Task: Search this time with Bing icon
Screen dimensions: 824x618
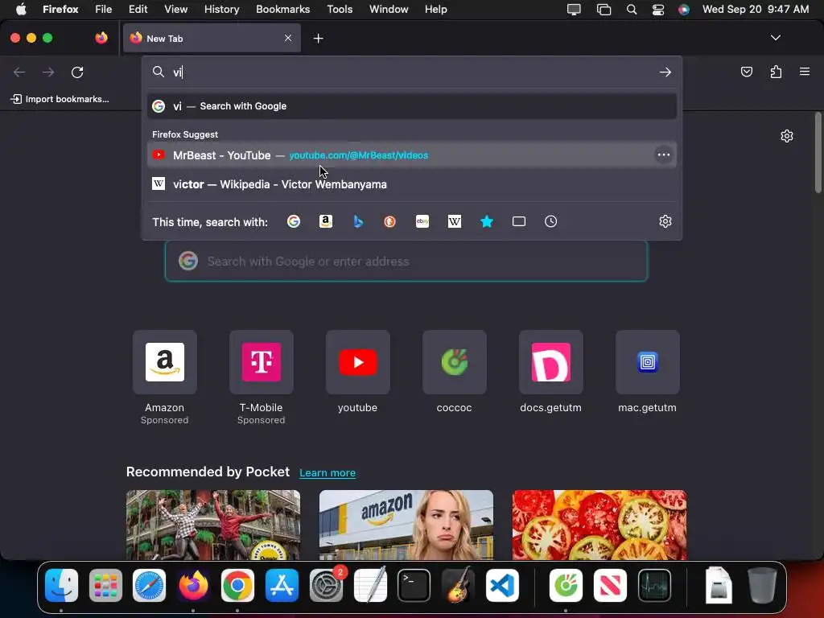Action: [358, 222]
